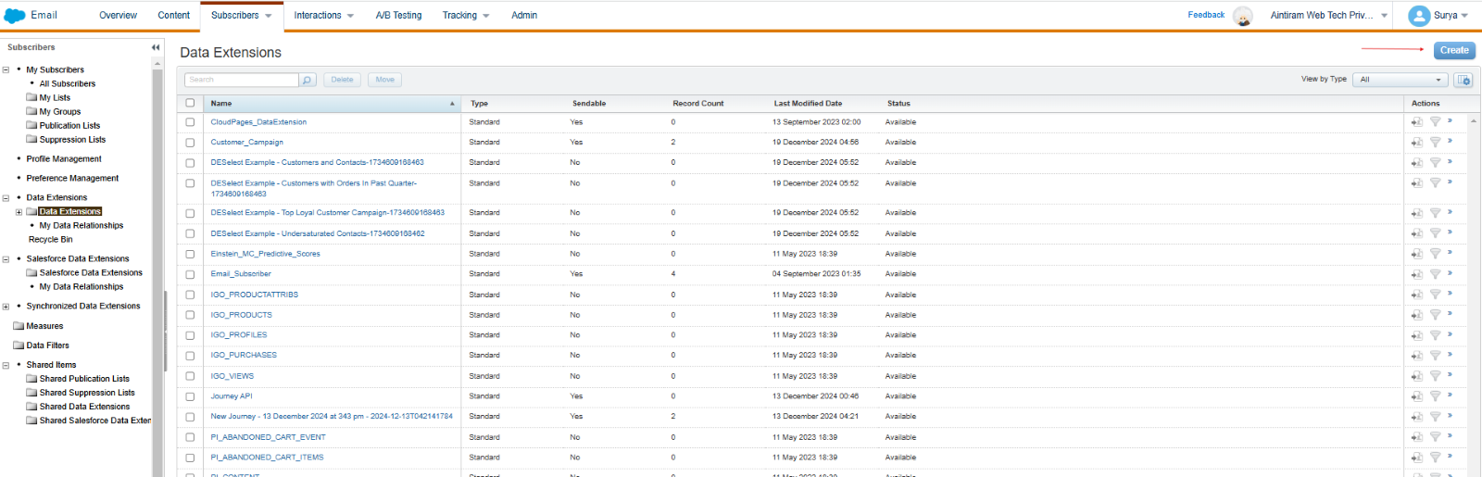The image size is (1482, 477).
Task: Open the Journey API data extension link
Action: [232, 396]
